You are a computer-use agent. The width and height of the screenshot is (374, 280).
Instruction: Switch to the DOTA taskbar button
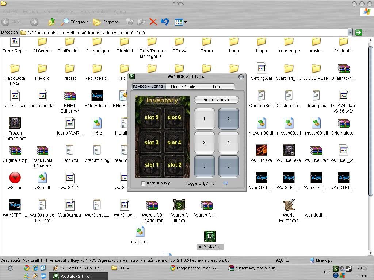click(x=121, y=268)
